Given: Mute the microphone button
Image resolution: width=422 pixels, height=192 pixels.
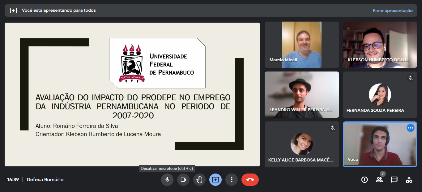Looking at the screenshot, I should 167,180.
